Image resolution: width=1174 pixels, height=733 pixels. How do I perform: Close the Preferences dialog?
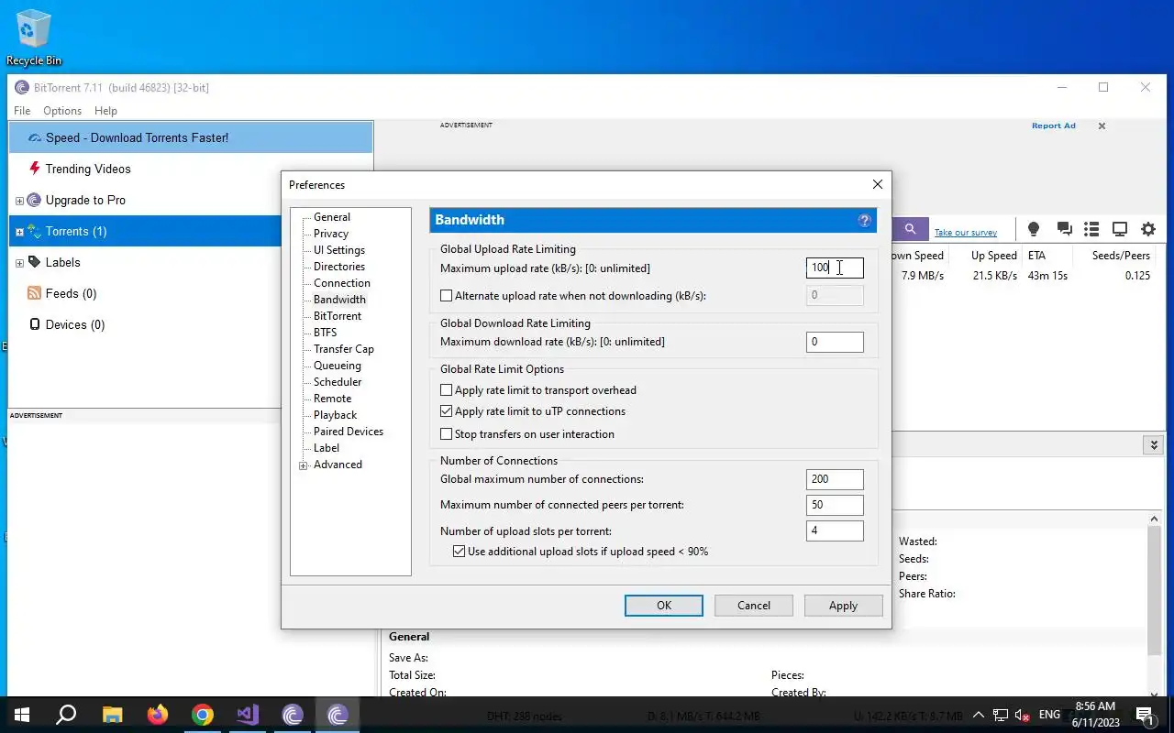(878, 184)
